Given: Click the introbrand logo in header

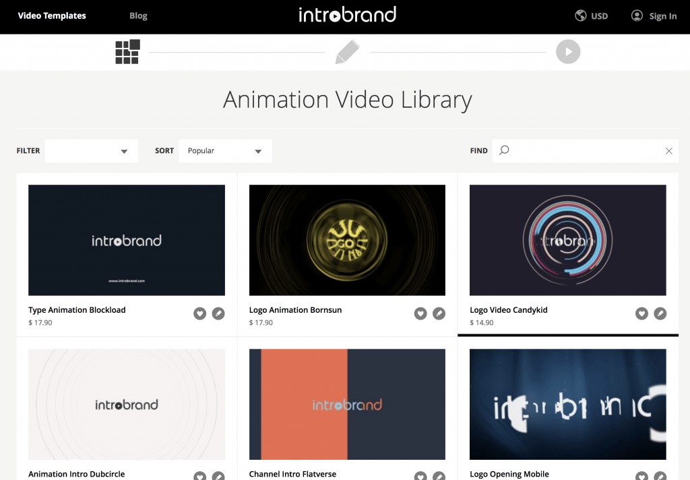Looking at the screenshot, I should pos(347,15).
